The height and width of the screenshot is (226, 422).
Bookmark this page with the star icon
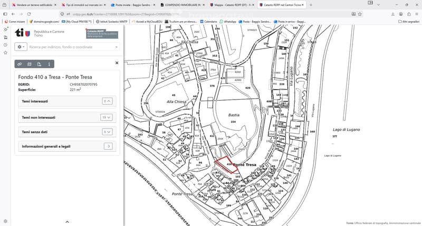tap(360, 14)
